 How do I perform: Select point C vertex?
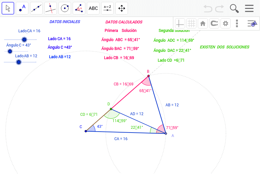coord(86,131)
